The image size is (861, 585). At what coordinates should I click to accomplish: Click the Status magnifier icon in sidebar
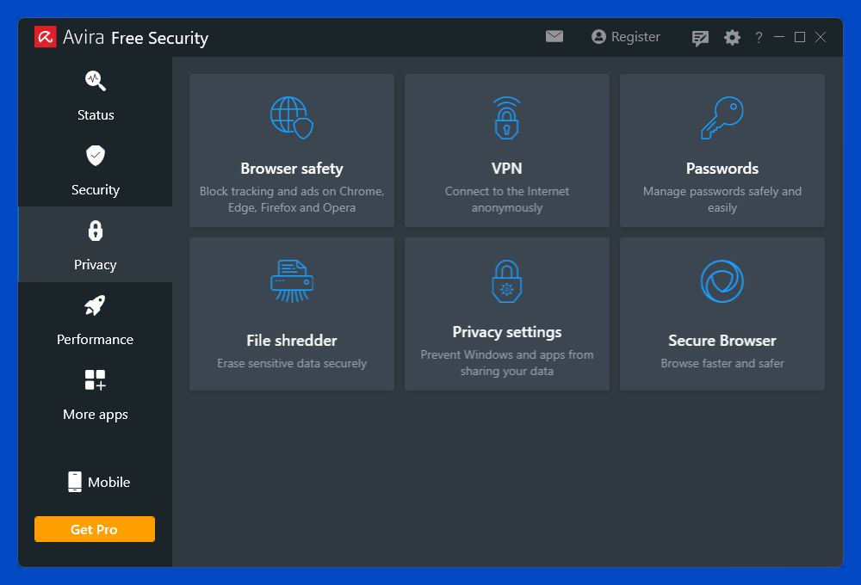click(96, 81)
